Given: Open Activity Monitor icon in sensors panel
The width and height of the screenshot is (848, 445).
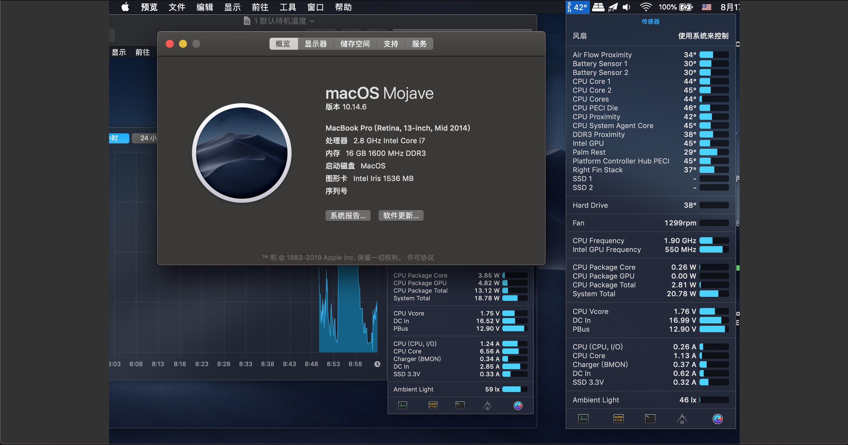Looking at the screenshot, I should click(583, 418).
